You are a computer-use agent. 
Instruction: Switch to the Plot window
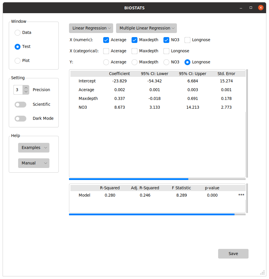[18, 60]
